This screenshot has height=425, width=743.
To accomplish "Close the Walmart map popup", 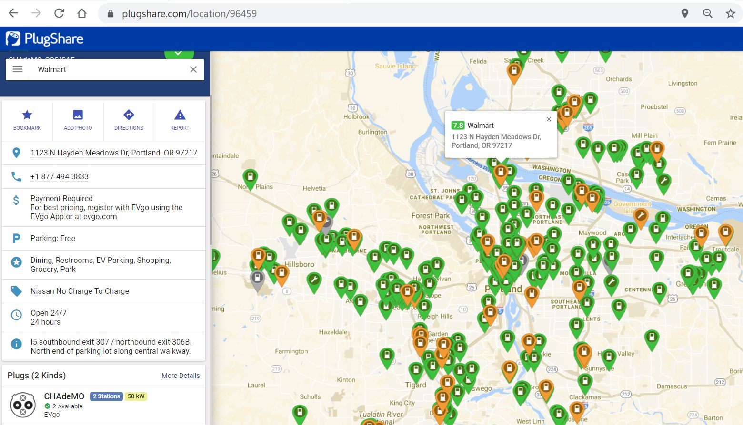I will [x=549, y=119].
